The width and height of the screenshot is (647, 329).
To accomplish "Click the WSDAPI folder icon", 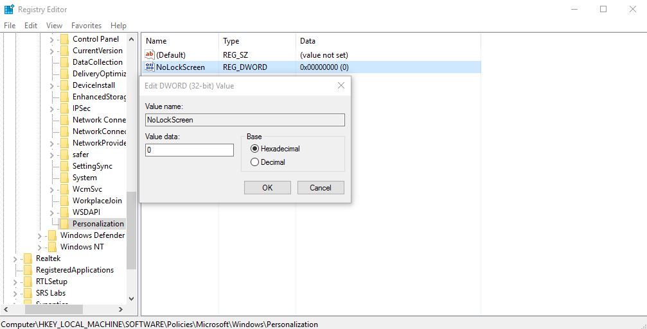I will [x=64, y=212].
